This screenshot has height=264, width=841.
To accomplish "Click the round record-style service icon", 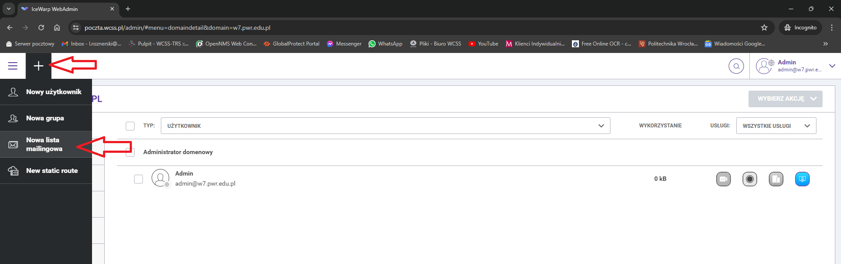I will tap(749, 179).
